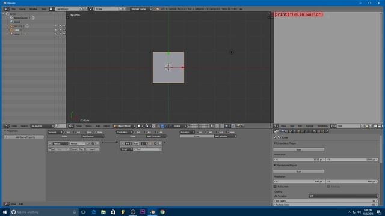Open the Add Sensor dropdown

point(93,136)
